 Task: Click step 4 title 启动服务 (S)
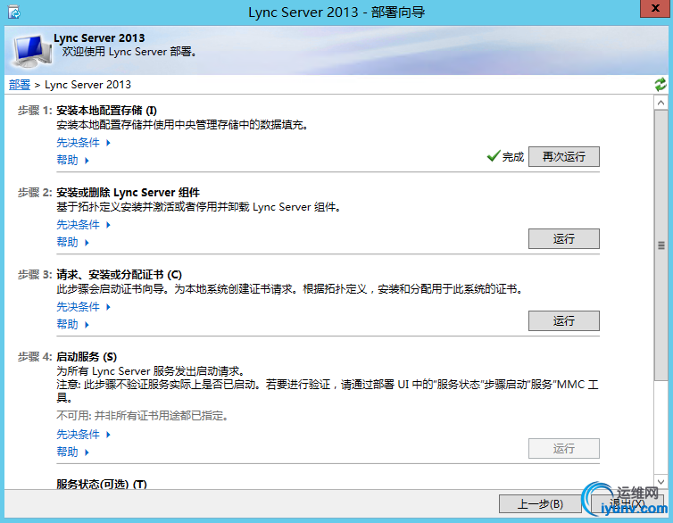pyautogui.click(x=87, y=357)
